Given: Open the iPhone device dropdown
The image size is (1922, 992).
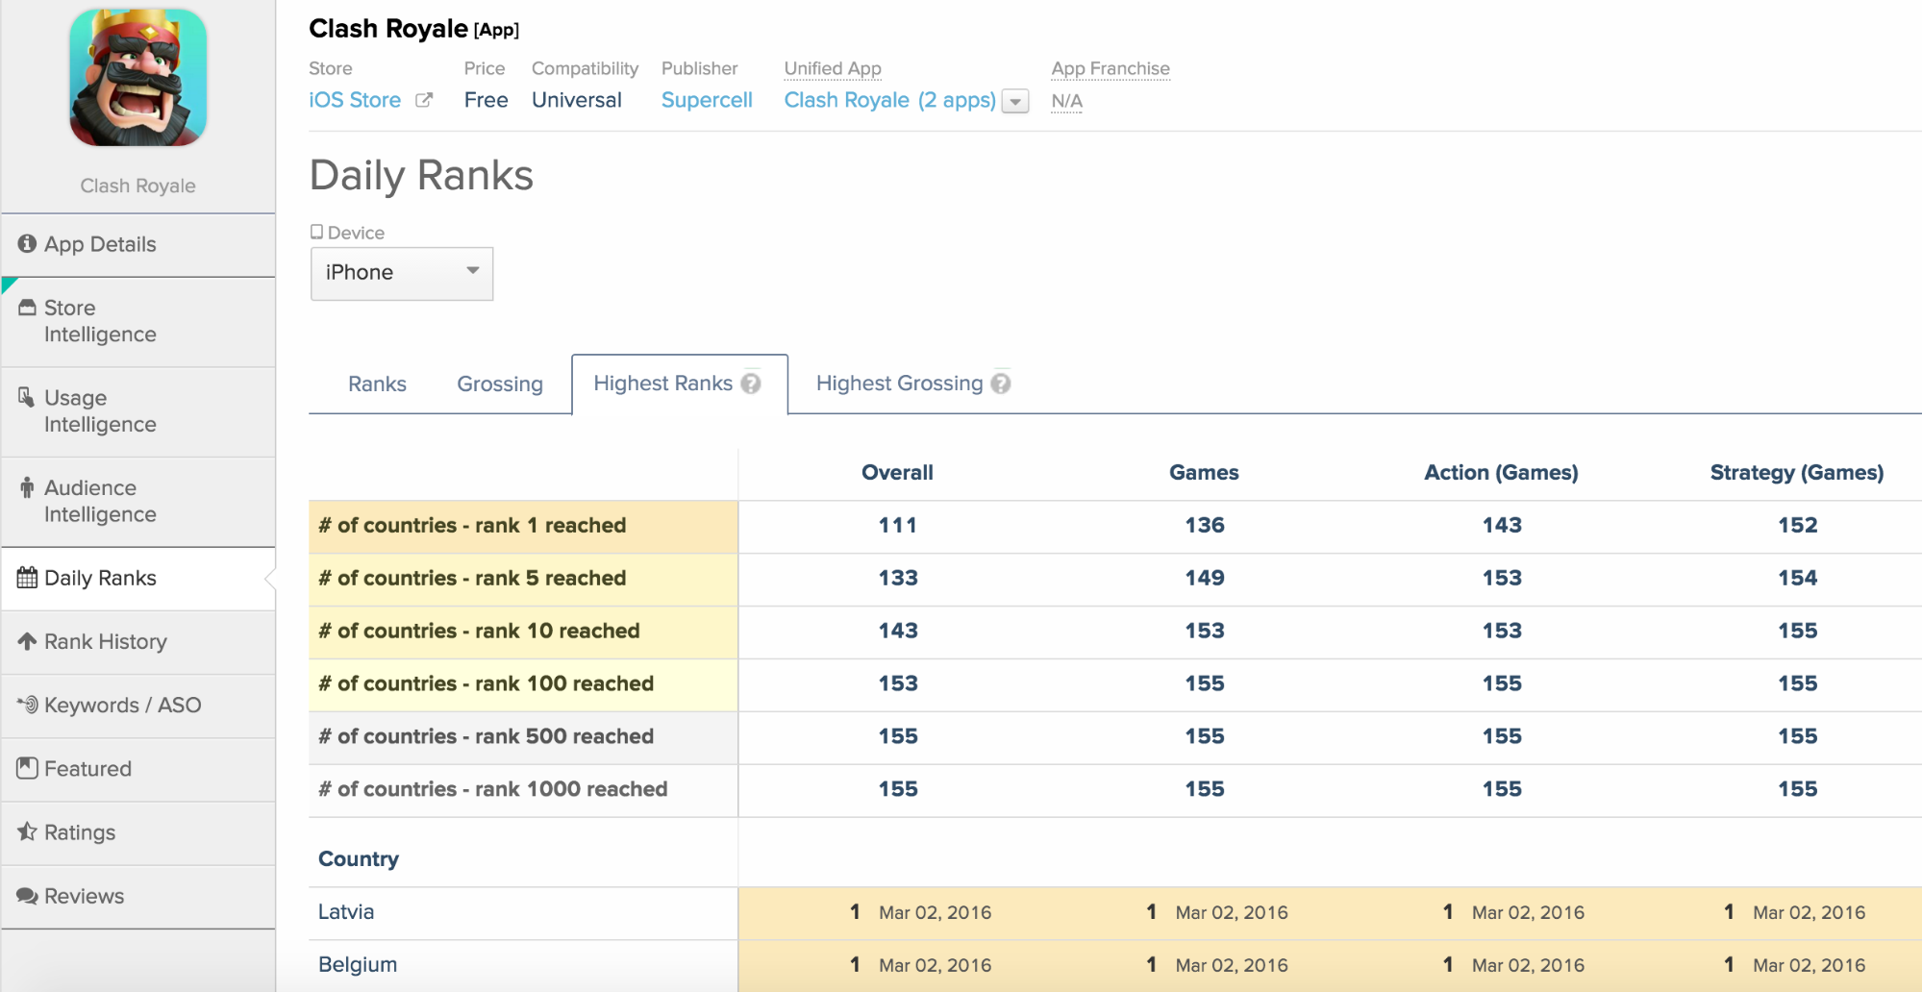Looking at the screenshot, I should coord(402,274).
